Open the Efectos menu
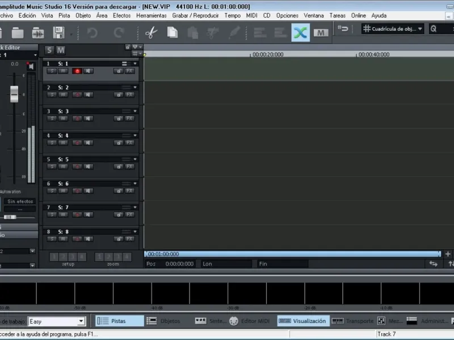This screenshot has width=454, height=340. [x=121, y=16]
